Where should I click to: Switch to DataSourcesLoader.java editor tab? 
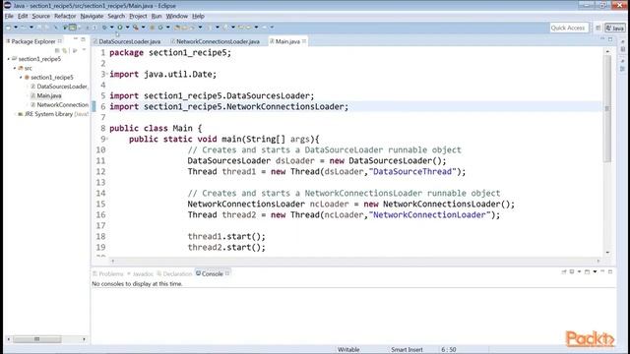point(129,41)
